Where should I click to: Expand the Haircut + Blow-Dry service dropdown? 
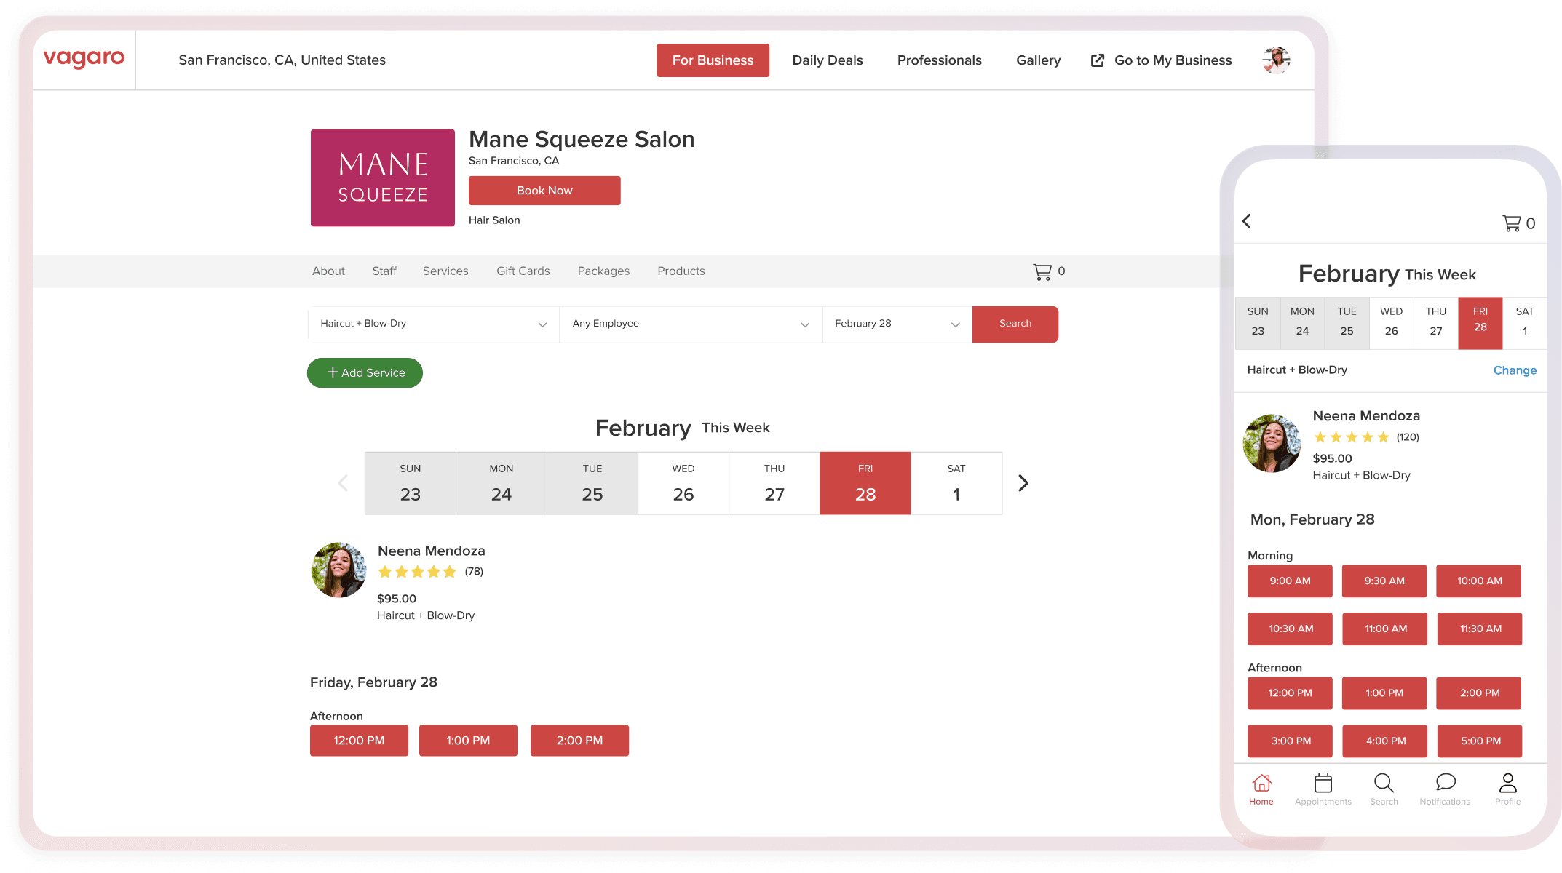coord(434,324)
